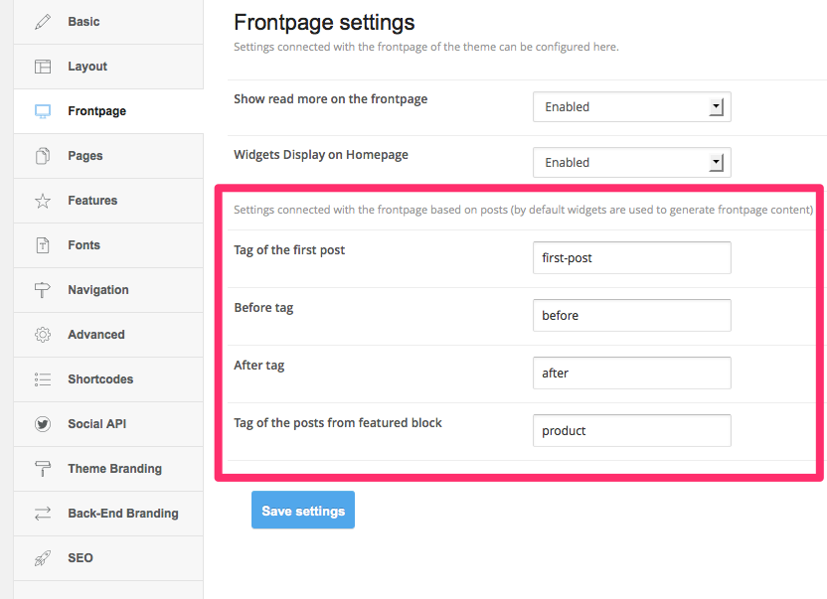Click the Pages documents icon
Viewport: 827px width, 599px height.
43,156
